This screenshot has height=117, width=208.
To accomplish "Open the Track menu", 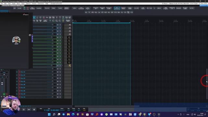I will 23,4.
